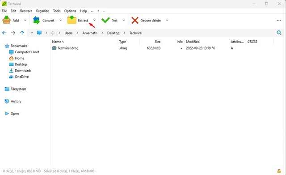Viewport: 286px width, 175px height.
Task: Open the File menu
Action: (x=4, y=11)
